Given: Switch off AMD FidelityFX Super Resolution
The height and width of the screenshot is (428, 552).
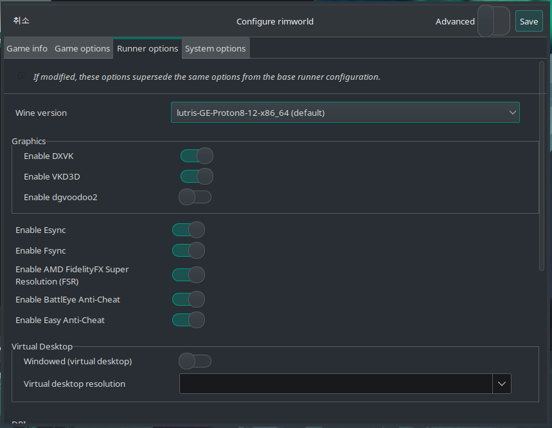Looking at the screenshot, I should (x=188, y=275).
